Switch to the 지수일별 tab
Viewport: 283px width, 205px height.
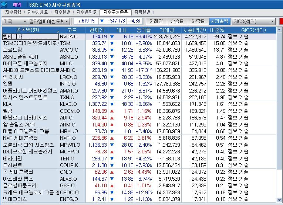pos(62,12)
